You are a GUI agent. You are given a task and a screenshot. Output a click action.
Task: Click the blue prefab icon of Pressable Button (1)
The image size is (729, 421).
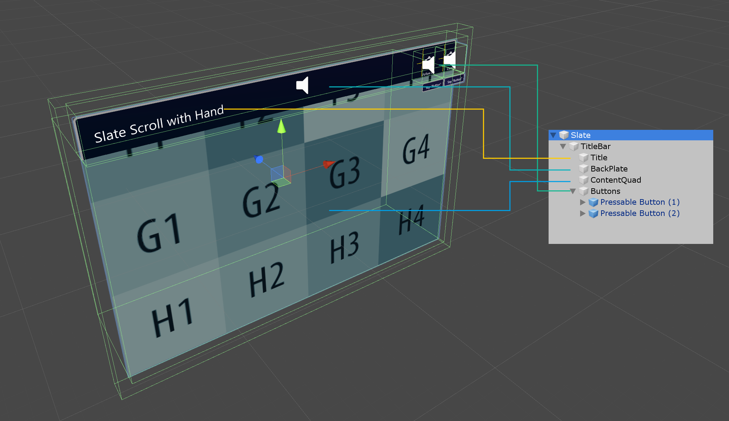[x=593, y=202]
